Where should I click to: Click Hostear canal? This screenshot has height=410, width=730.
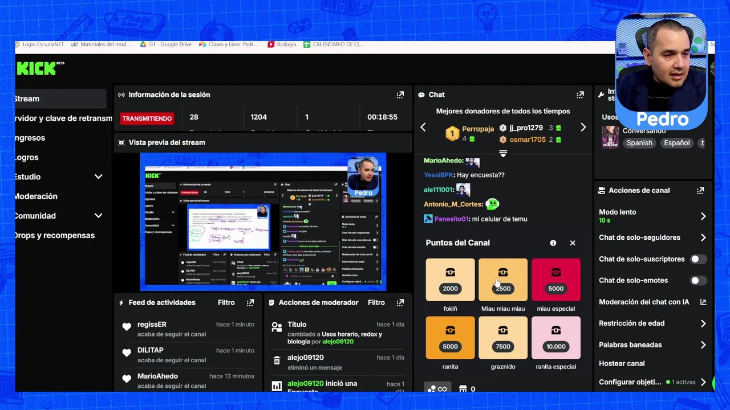(622, 364)
